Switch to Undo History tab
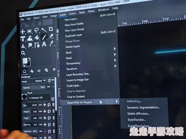 (x=39, y=70)
